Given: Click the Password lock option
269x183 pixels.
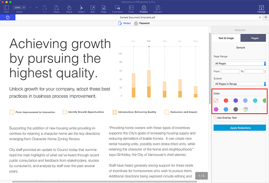Looking at the screenshot, I should click(x=142, y=23).
